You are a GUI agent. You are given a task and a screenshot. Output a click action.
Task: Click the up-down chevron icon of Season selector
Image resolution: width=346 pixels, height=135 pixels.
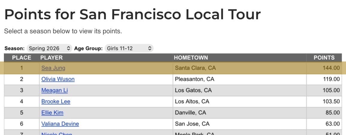click(x=68, y=48)
